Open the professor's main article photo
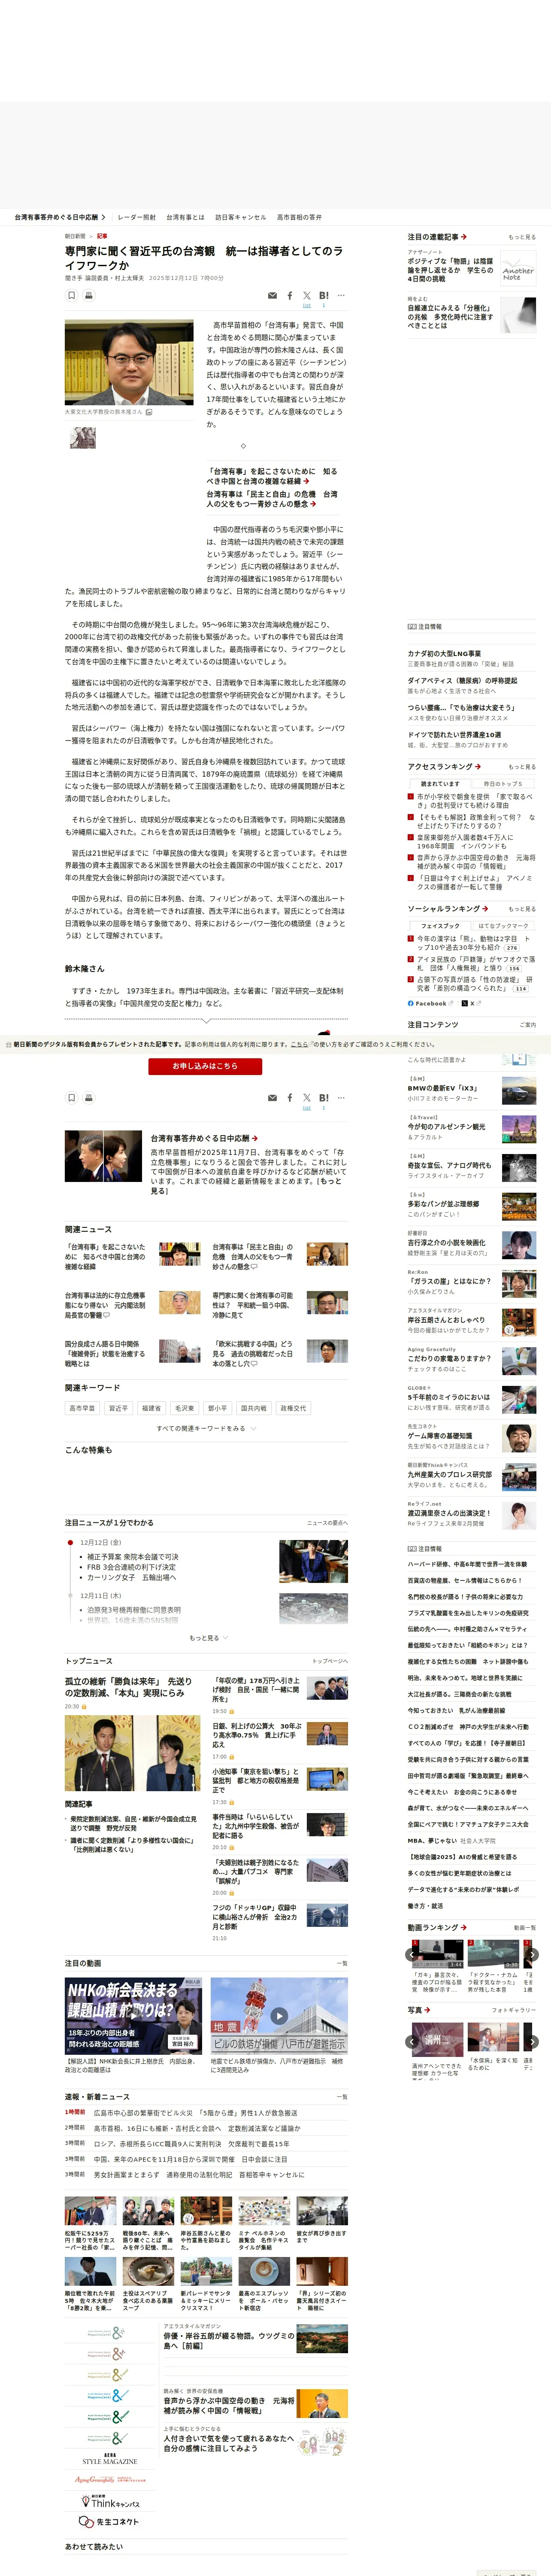This screenshot has width=551, height=2576. click(129, 362)
